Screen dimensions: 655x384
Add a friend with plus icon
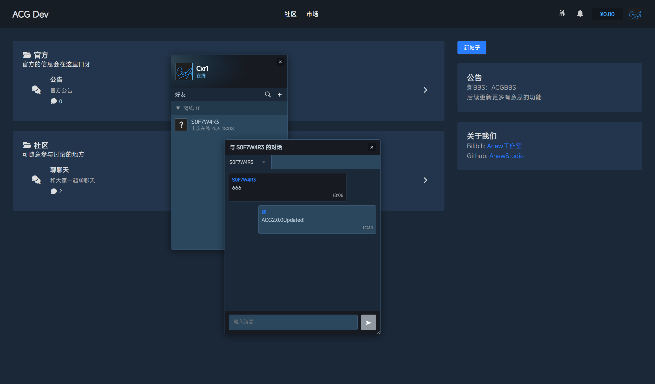(x=280, y=95)
